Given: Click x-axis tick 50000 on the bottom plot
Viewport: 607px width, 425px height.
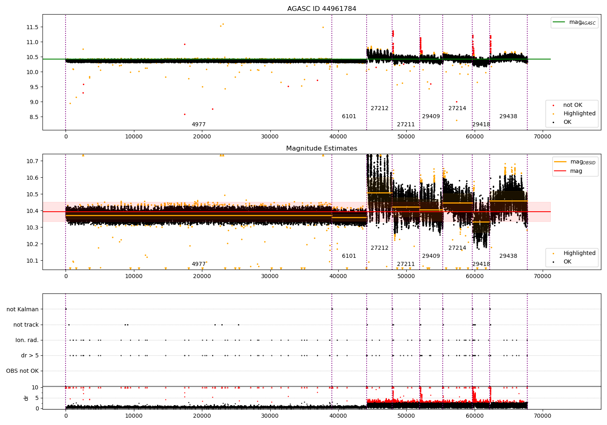Looking at the screenshot, I should click(406, 416).
